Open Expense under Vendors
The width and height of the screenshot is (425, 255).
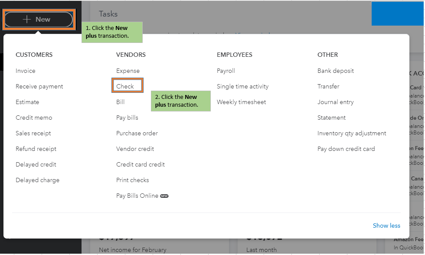(128, 71)
